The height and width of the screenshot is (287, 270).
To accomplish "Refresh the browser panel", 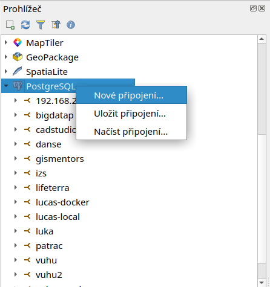I will coord(25,25).
